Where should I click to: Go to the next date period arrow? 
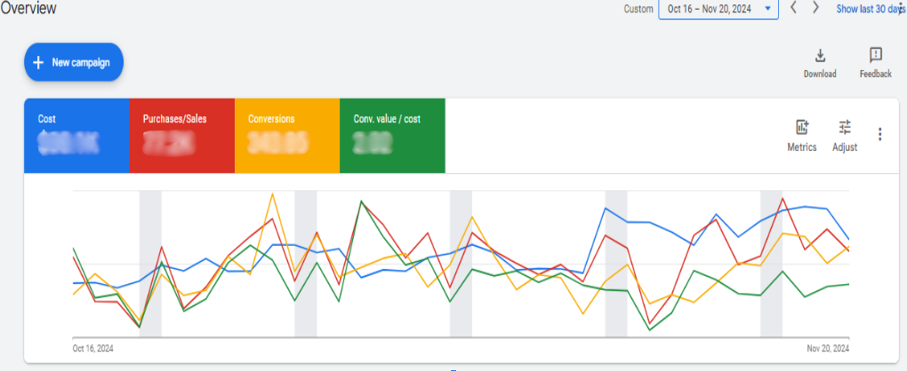click(x=815, y=8)
